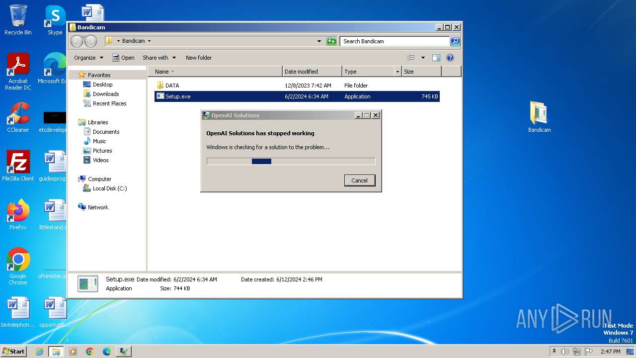Select the bintelephon Word document icon
The height and width of the screenshot is (358, 636).
[x=18, y=312]
